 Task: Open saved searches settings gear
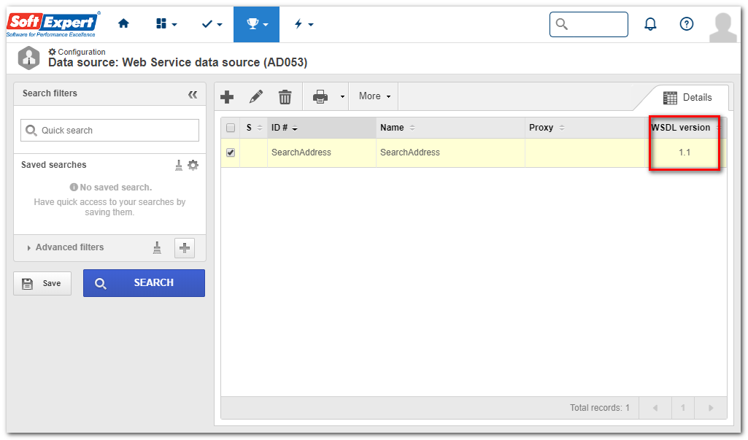click(x=193, y=165)
